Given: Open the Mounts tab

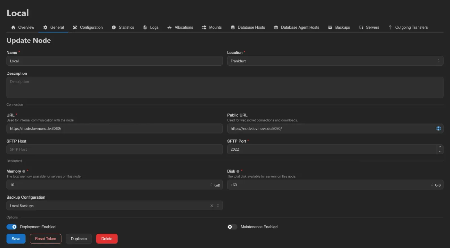Looking at the screenshot, I should coord(212,27).
